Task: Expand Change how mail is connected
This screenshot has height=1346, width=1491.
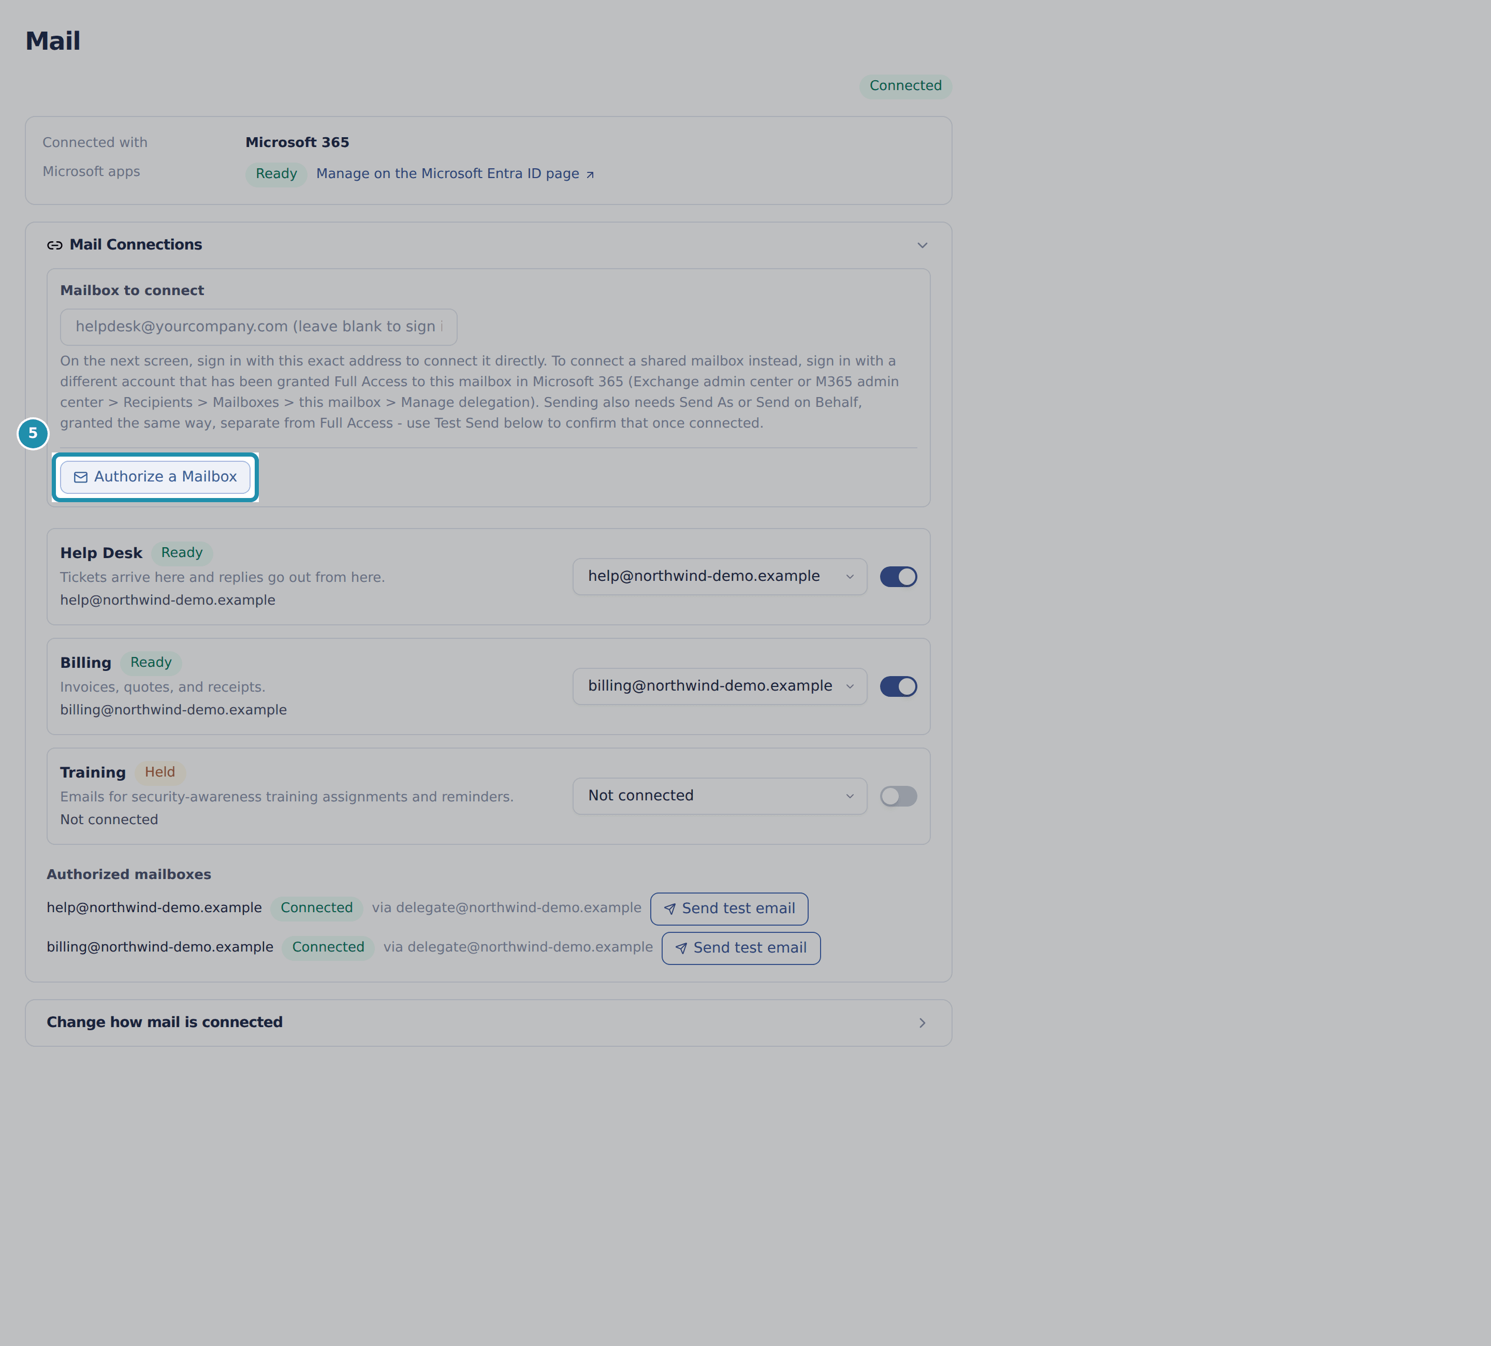Action: point(488,1023)
